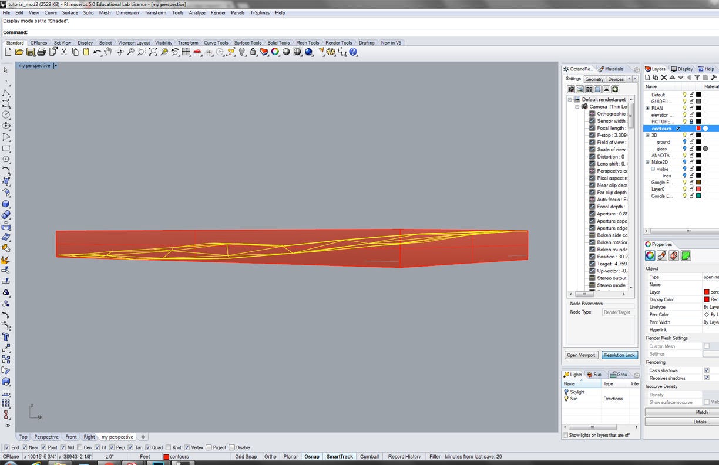The height and width of the screenshot is (465, 719).
Task: Click the hammer Tools icon in Layers panel
Action: pyautogui.click(x=714, y=77)
